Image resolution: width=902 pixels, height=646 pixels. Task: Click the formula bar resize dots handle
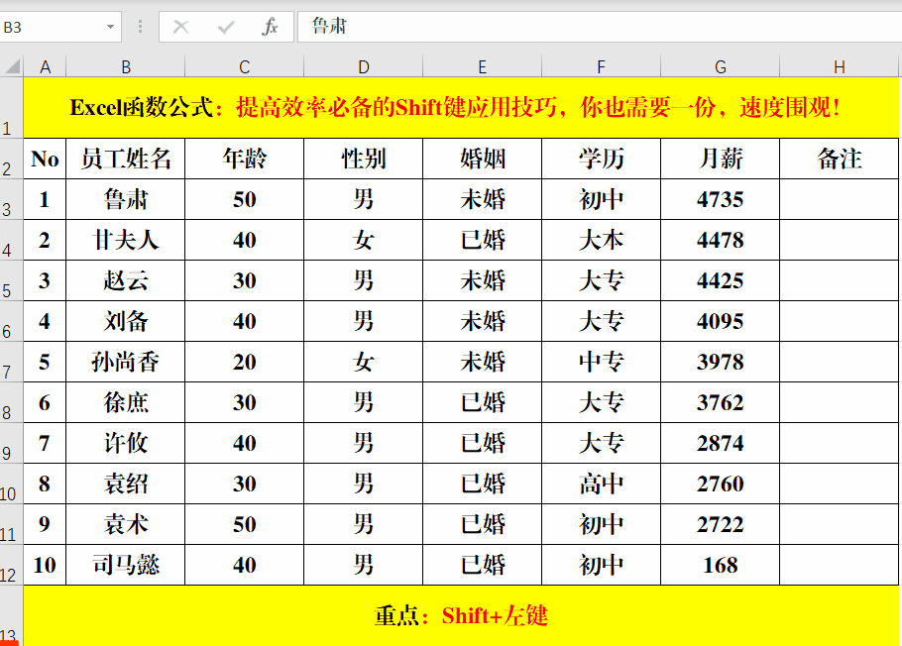(140, 27)
